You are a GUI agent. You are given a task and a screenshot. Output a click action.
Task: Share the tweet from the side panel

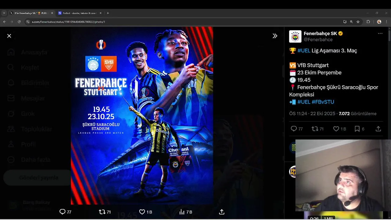[378, 129]
